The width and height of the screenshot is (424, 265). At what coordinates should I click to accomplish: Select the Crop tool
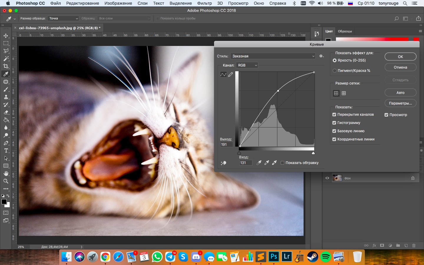6,66
